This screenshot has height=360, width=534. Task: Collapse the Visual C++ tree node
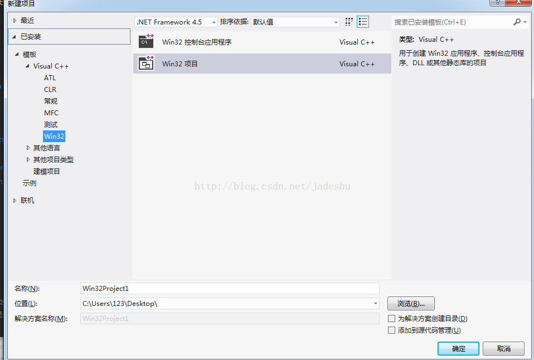(x=27, y=66)
